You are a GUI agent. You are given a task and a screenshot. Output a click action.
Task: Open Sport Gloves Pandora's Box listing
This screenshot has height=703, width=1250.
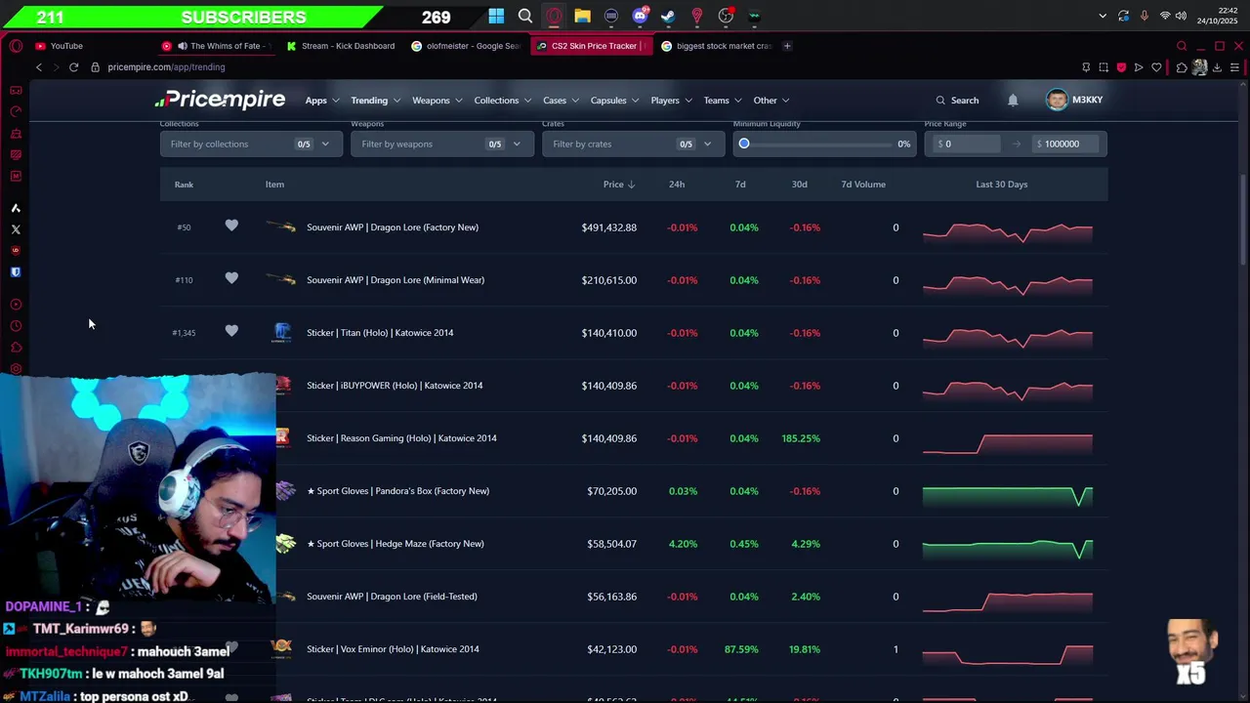pos(397,491)
